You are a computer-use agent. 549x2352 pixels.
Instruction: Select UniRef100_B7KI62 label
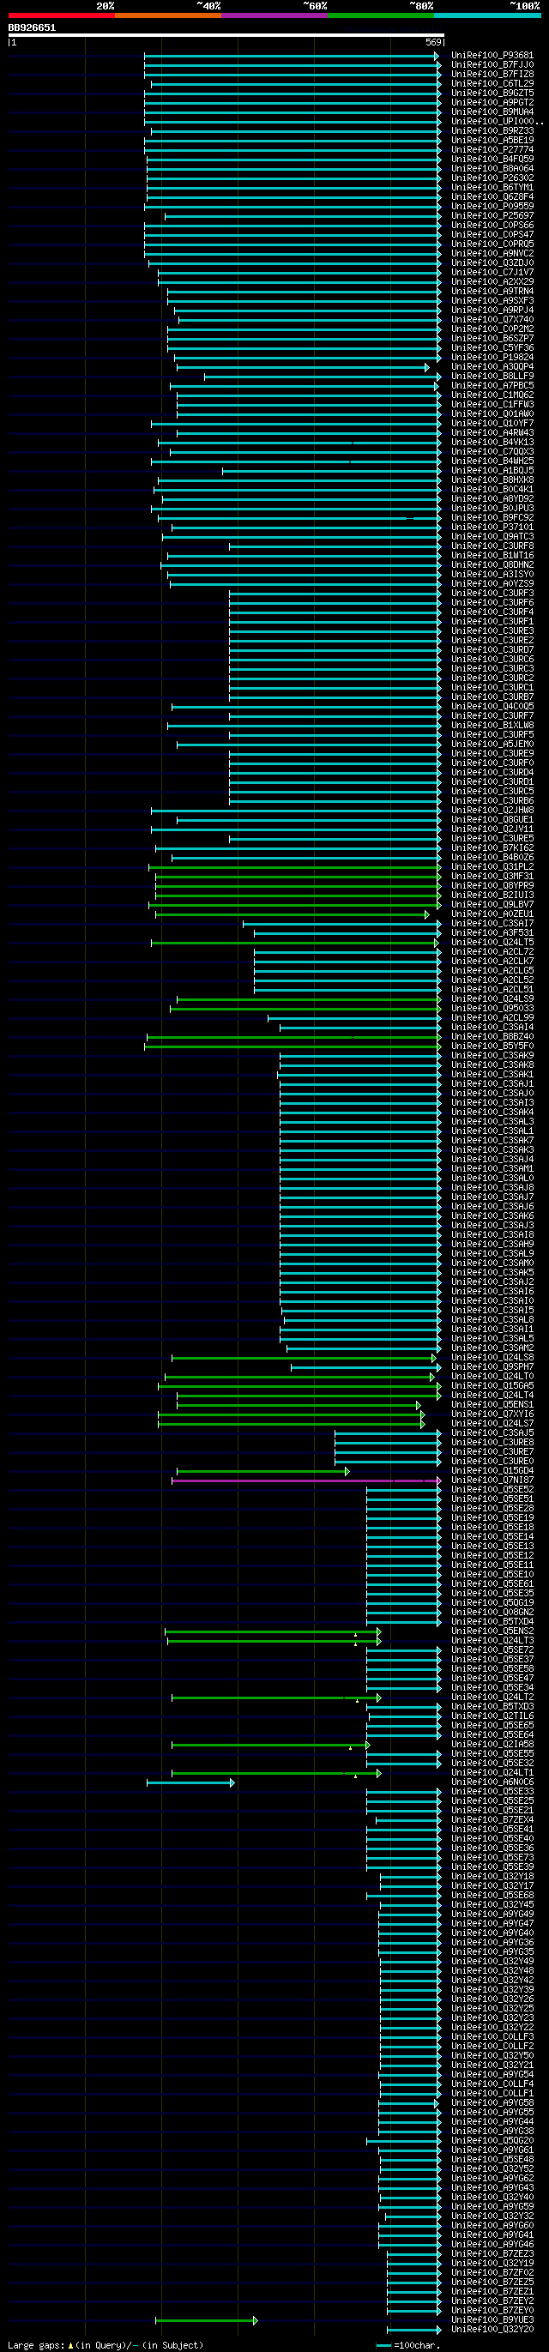[x=492, y=848]
